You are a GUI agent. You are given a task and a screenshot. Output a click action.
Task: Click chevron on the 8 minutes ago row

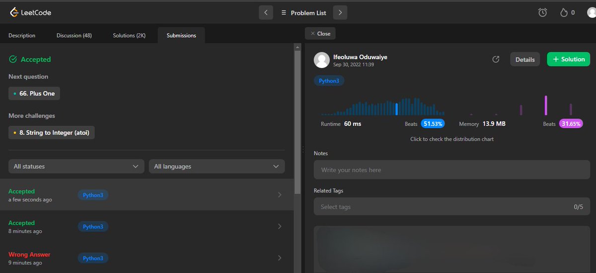280,226
